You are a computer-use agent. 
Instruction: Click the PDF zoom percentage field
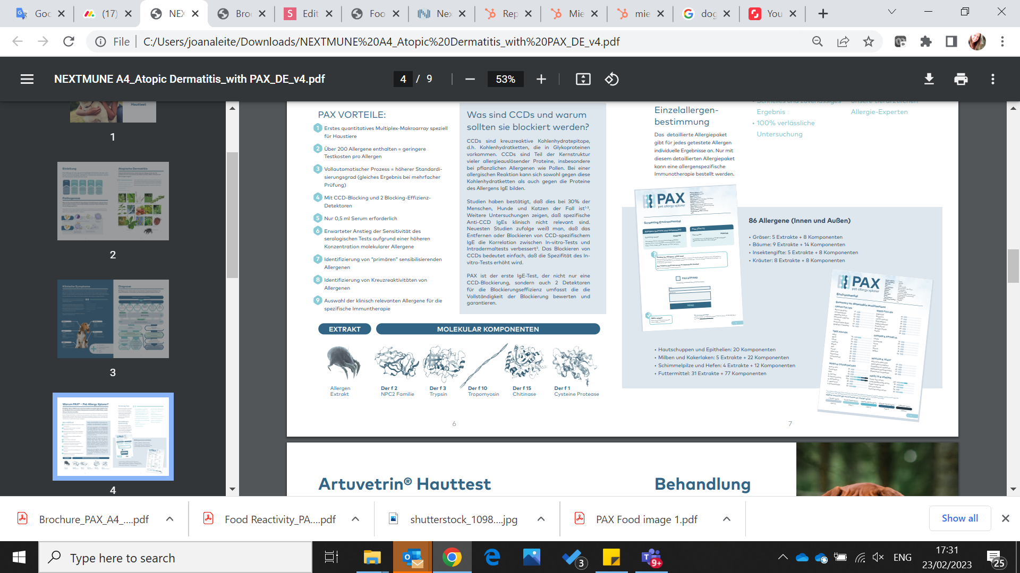pos(505,79)
